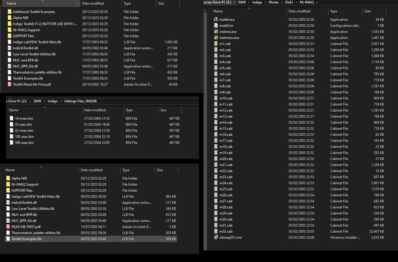Image resolution: width=398 pixels, height=262 pixels.
Task: Select the niimaq251.msi installer icon
Action: click(216, 237)
